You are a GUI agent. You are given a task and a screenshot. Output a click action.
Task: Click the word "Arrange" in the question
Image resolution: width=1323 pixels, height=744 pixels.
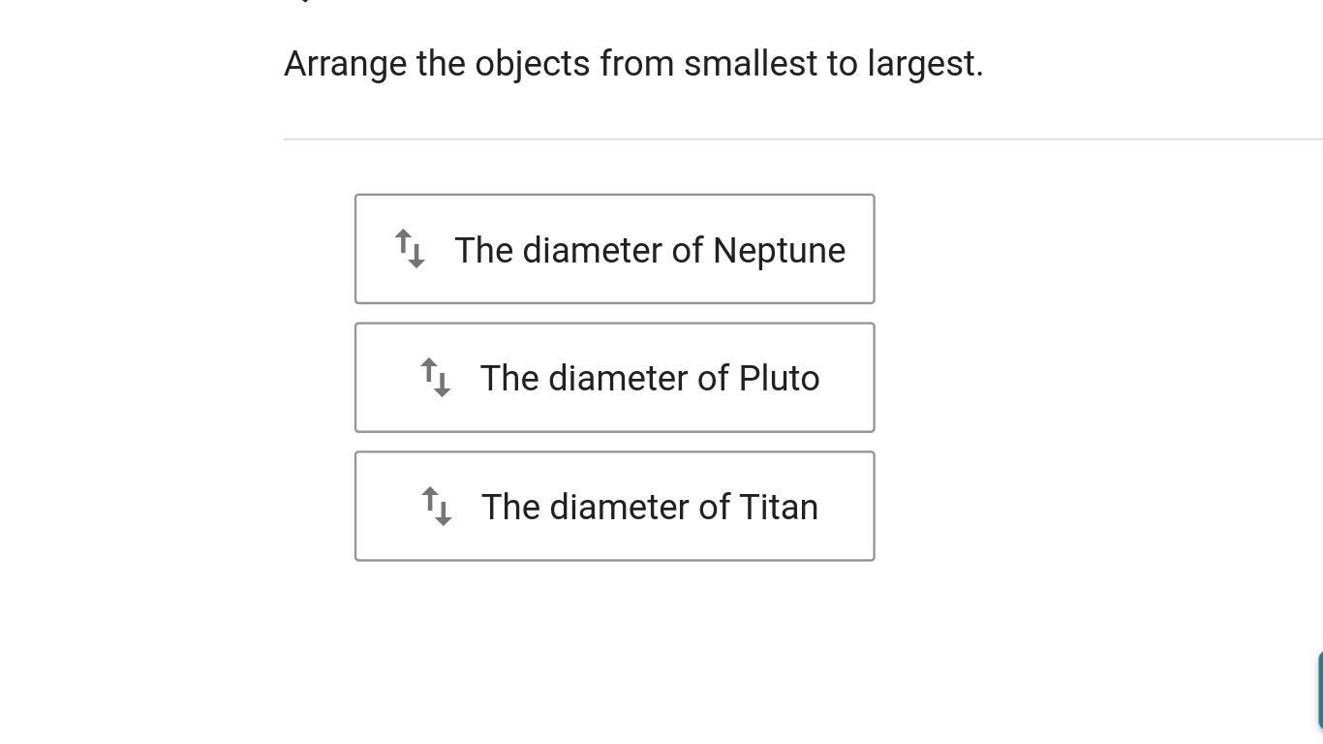(345, 64)
